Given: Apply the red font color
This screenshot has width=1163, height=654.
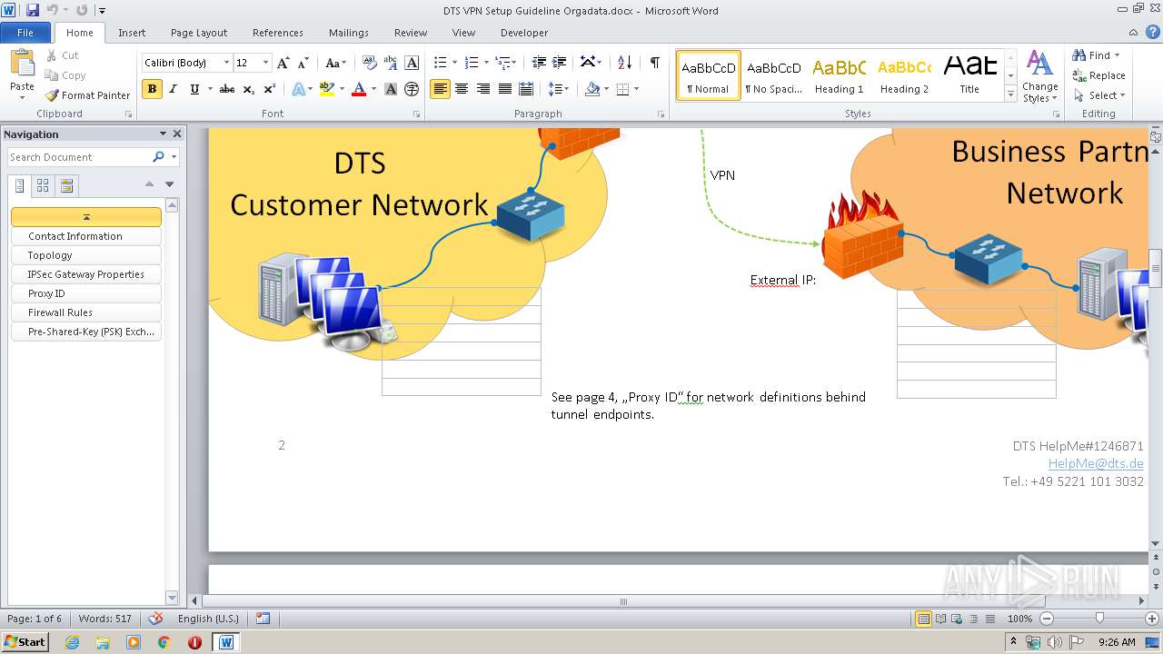Looking at the screenshot, I should pos(358,89).
